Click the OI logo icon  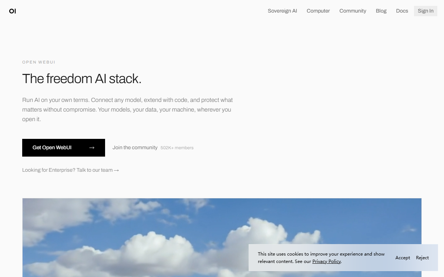pos(13,11)
